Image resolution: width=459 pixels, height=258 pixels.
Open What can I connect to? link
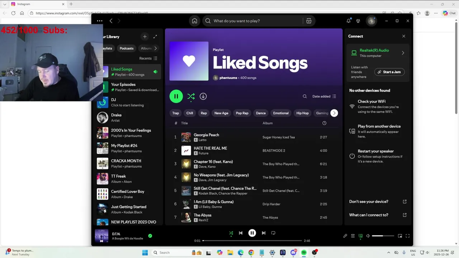[x=378, y=215]
